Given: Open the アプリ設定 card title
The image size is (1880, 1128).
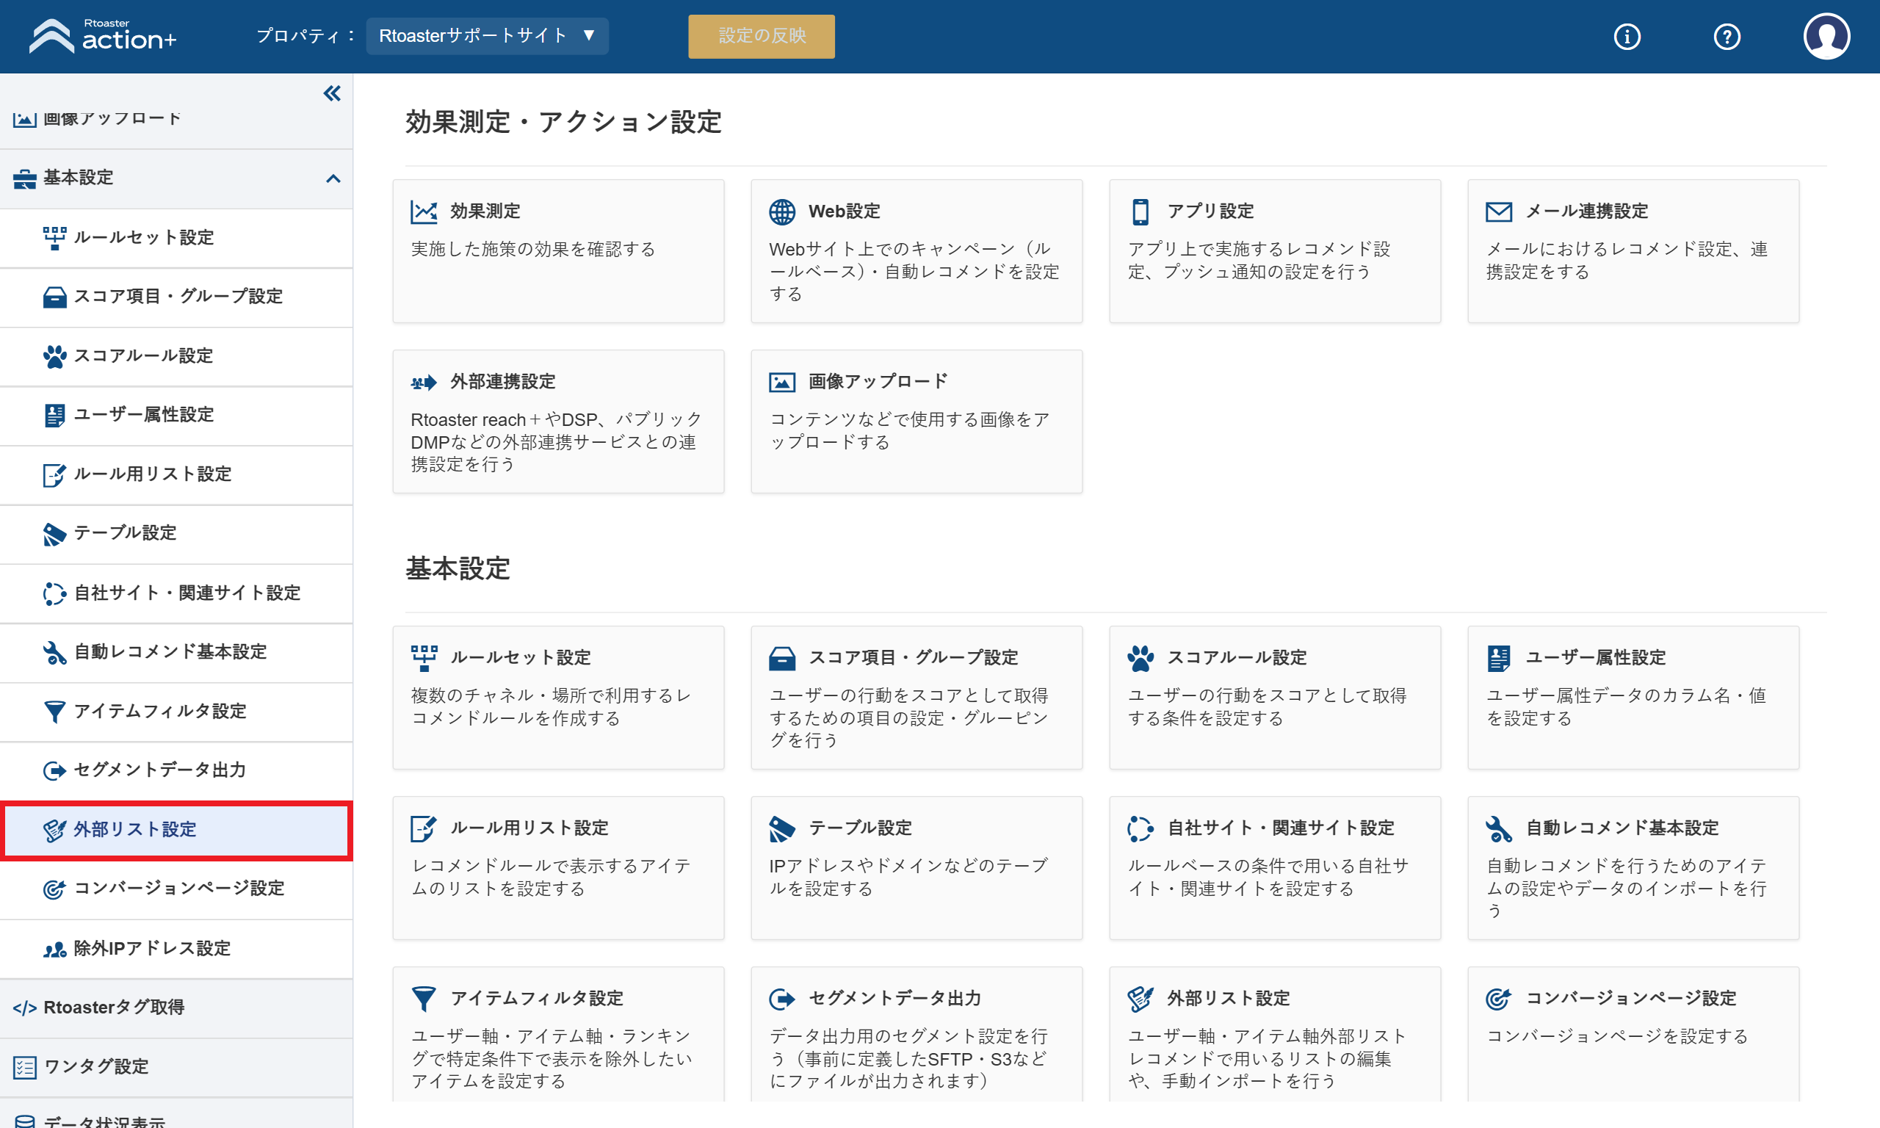Looking at the screenshot, I should [1210, 211].
